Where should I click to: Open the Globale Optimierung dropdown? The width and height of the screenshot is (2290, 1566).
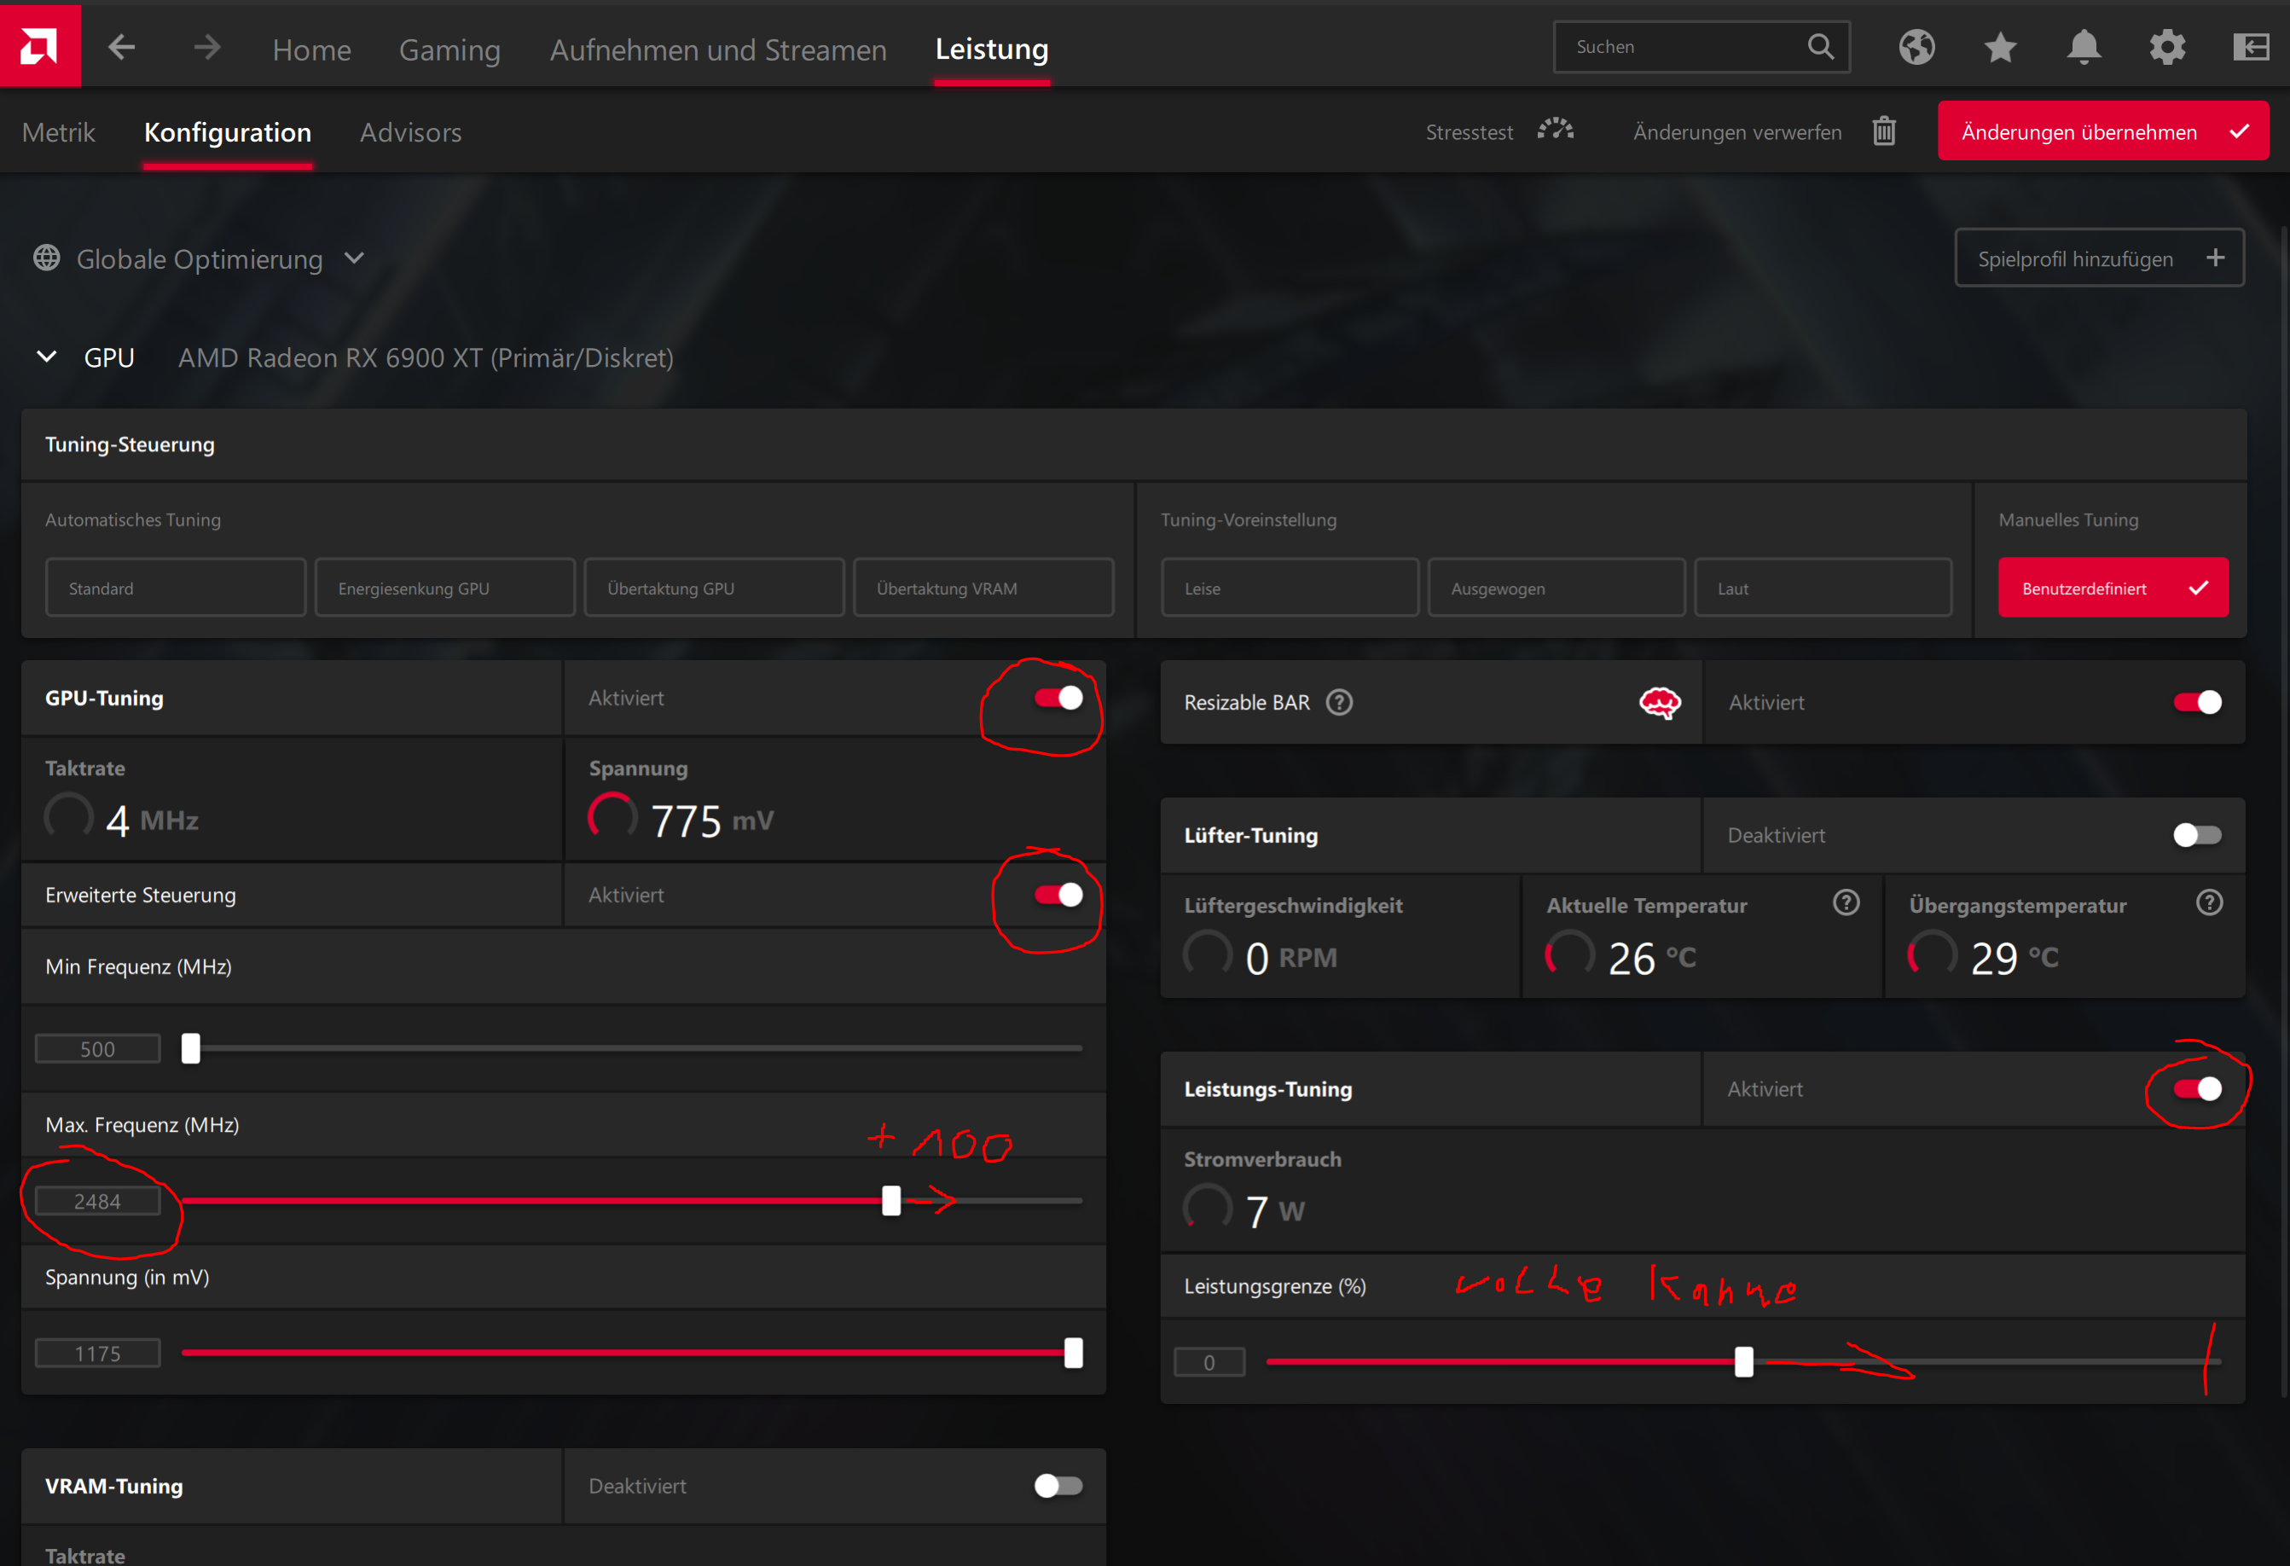coord(200,259)
